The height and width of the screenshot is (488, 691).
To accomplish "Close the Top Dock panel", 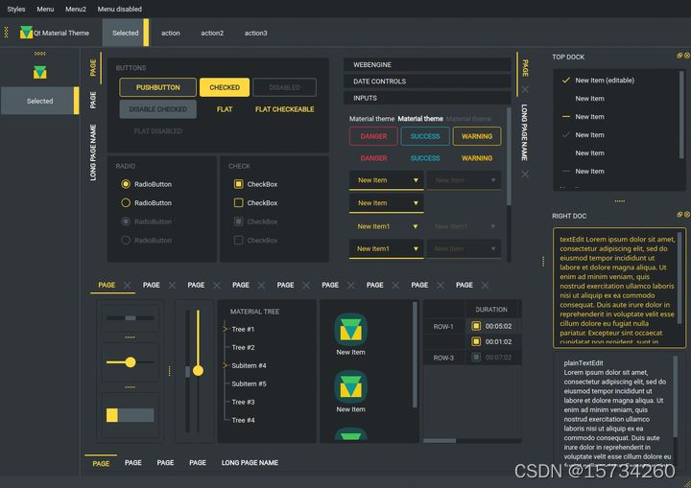I will tap(686, 56).
